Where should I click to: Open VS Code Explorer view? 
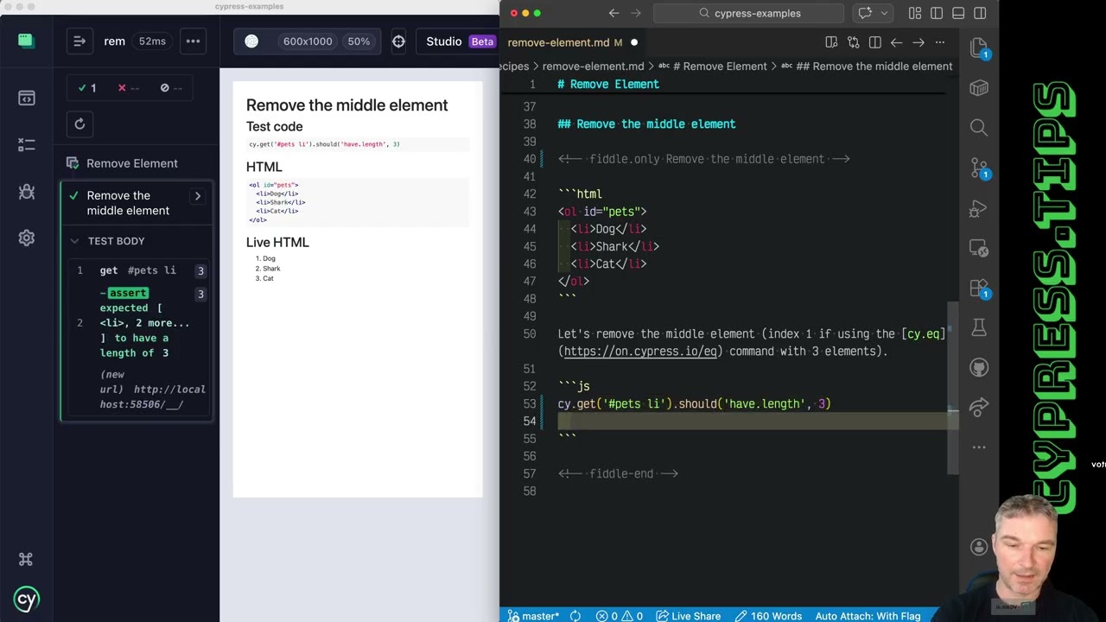point(979,49)
